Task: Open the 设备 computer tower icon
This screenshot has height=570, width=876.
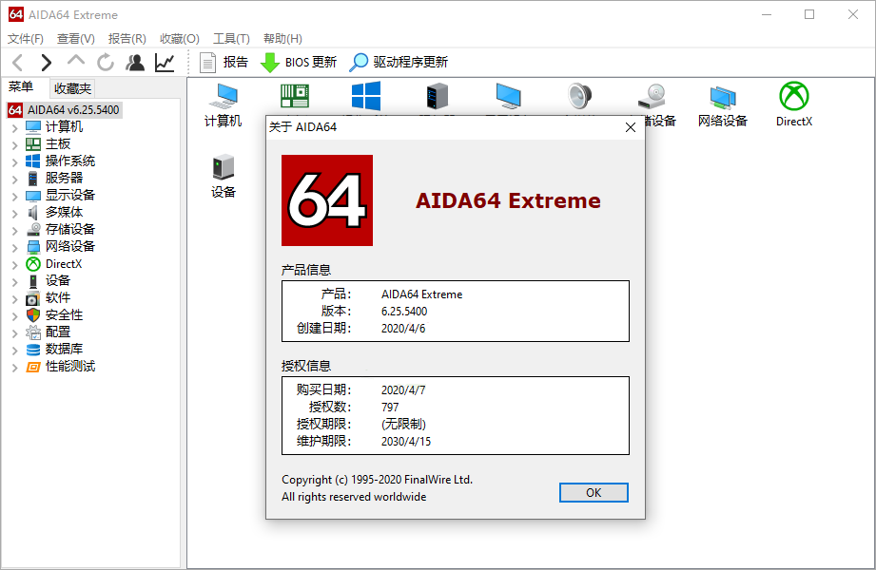Action: [223, 171]
